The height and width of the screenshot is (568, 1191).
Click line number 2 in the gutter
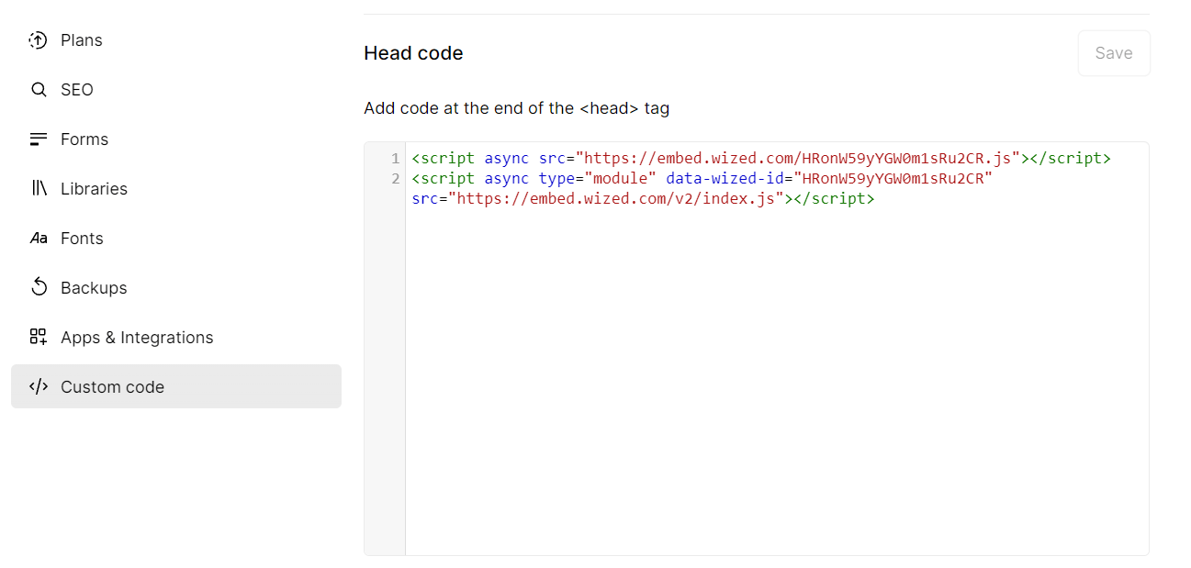pos(396,178)
